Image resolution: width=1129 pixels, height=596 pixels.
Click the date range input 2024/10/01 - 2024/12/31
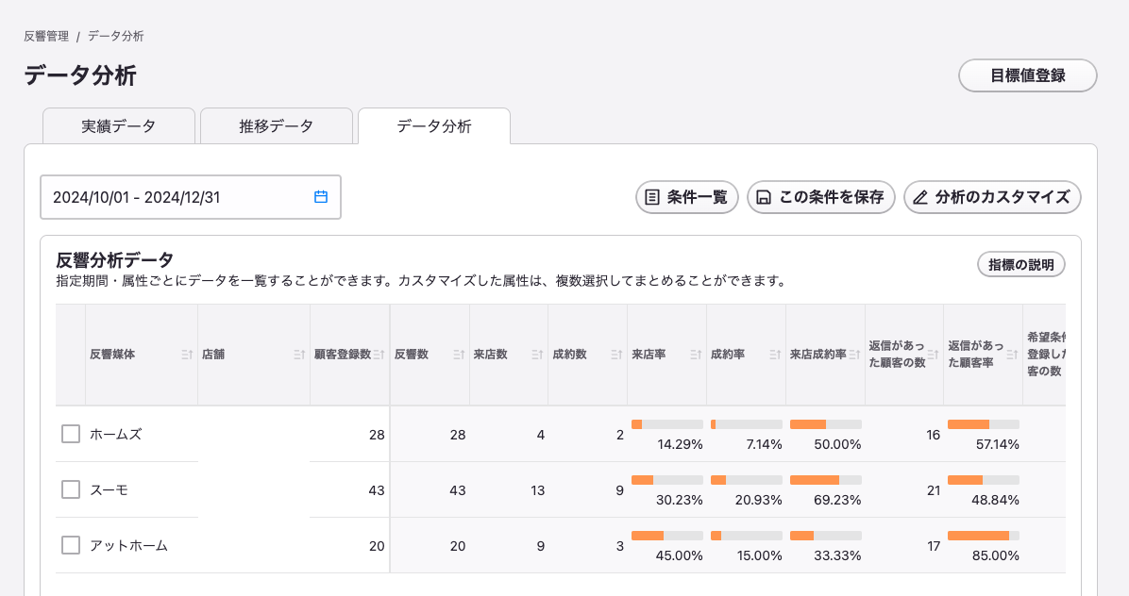tap(190, 197)
